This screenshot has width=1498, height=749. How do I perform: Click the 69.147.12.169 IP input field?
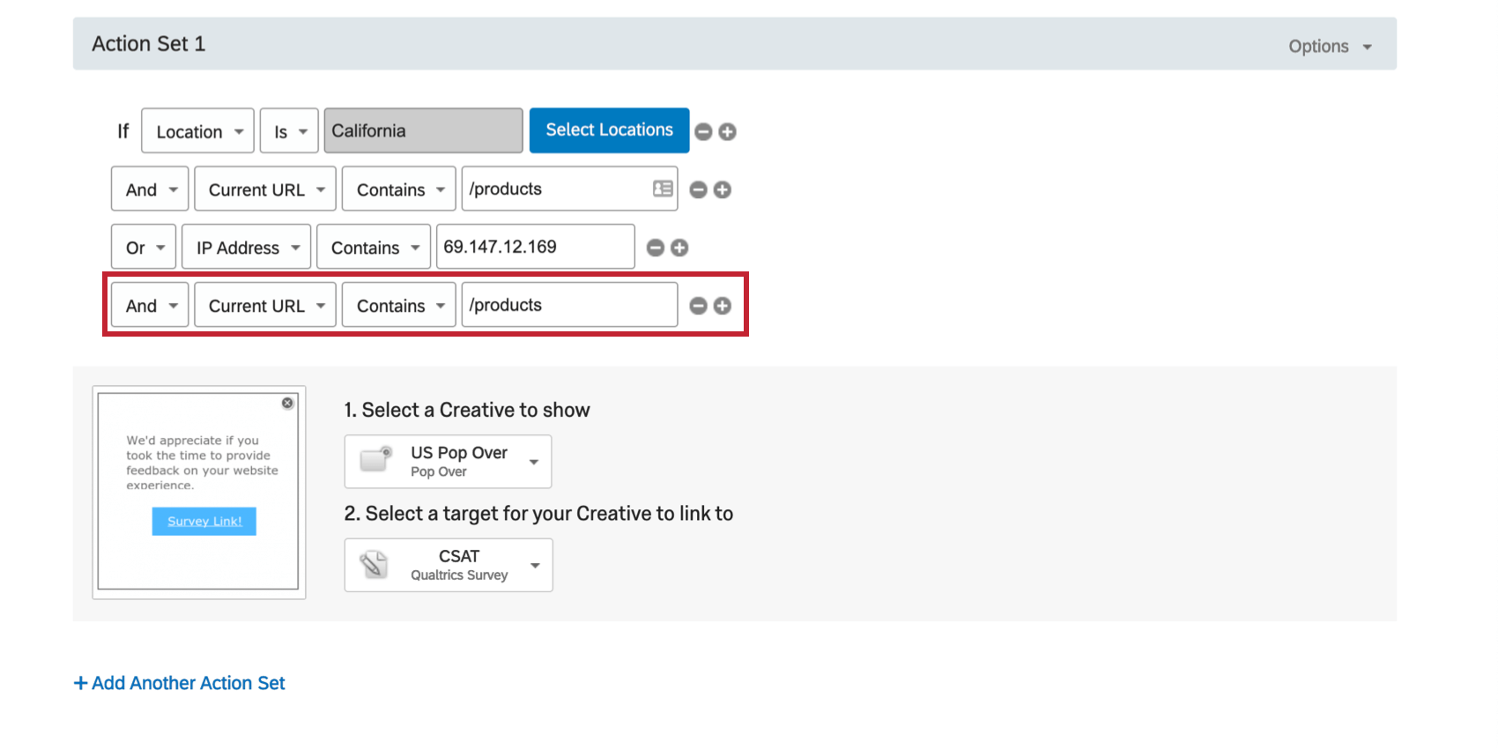(536, 247)
